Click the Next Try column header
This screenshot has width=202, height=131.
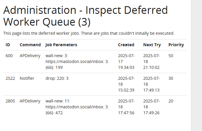click(152, 45)
